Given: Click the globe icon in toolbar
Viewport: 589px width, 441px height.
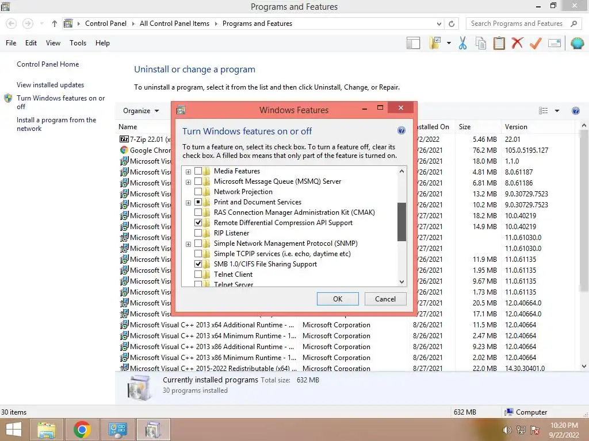Looking at the screenshot, I should pyautogui.click(x=577, y=43).
